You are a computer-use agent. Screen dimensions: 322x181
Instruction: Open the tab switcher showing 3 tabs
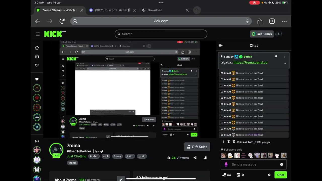(x=272, y=21)
